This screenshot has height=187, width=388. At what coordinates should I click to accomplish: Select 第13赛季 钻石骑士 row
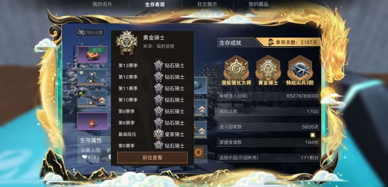point(152,66)
